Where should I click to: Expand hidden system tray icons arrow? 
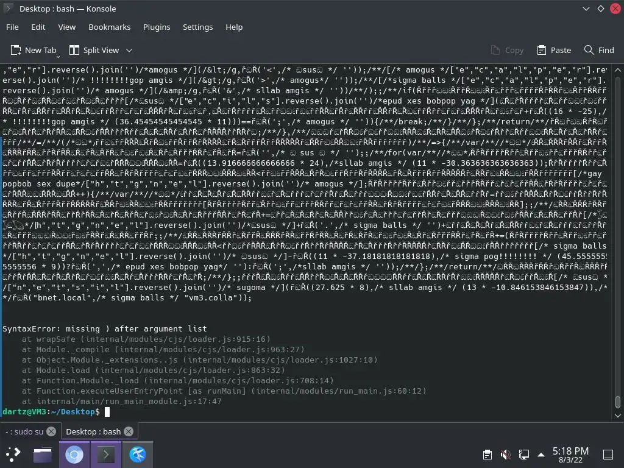541,455
